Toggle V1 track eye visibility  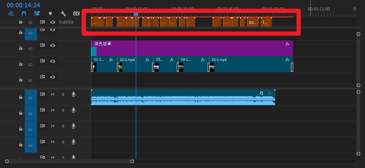click(x=52, y=77)
